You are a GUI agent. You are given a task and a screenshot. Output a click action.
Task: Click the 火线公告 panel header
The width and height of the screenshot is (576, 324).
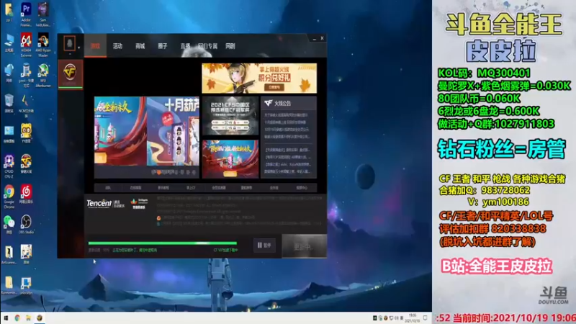click(x=289, y=103)
